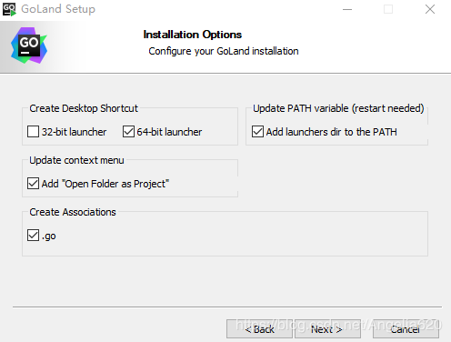
Task: Cancel the GoLand installation
Action: coord(406,329)
